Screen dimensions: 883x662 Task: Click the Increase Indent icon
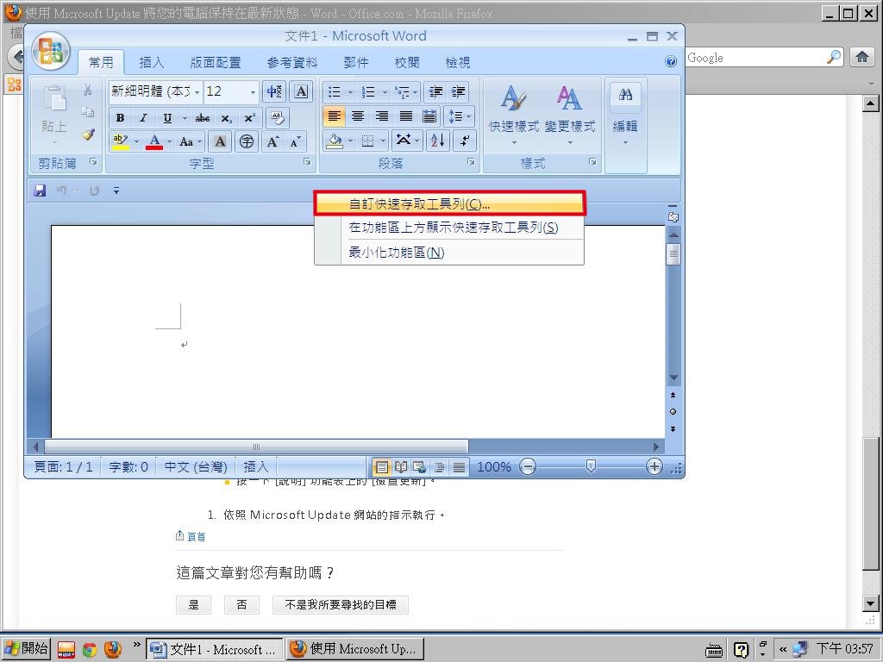click(459, 91)
